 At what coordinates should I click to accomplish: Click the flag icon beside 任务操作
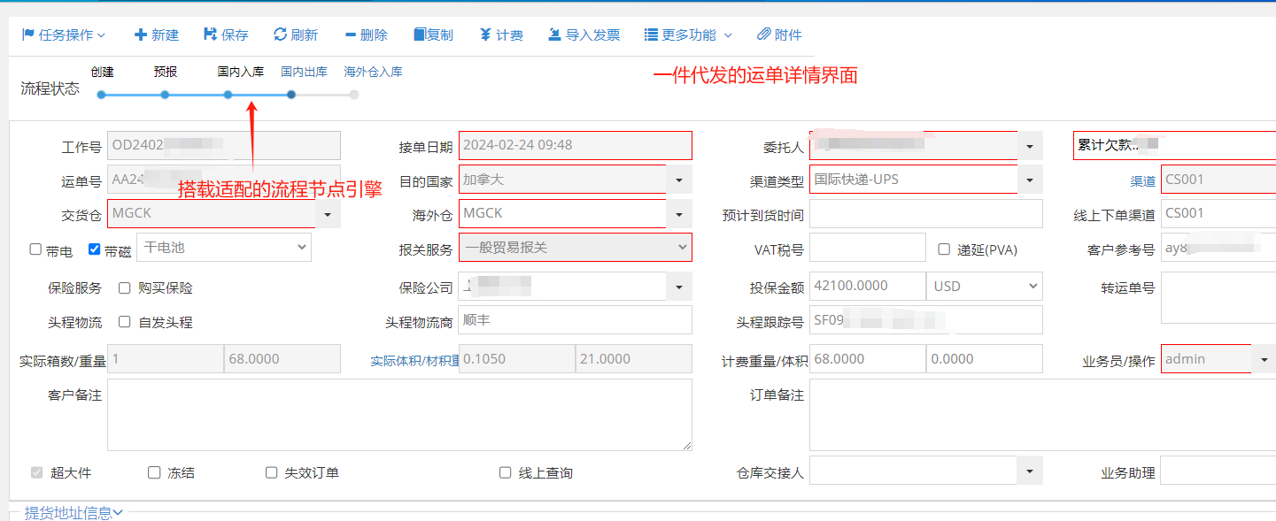click(27, 34)
